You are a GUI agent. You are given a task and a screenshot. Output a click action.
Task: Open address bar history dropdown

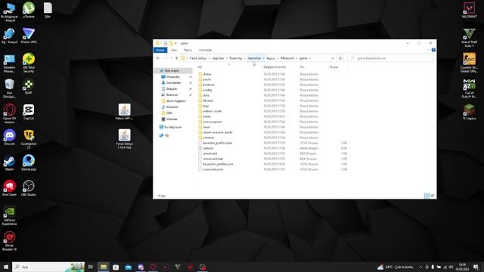point(333,58)
